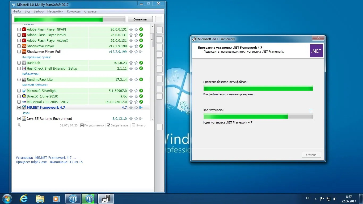Select the RuntimePack Lite radio button
The height and width of the screenshot is (204, 363).
pyautogui.click(x=19, y=80)
